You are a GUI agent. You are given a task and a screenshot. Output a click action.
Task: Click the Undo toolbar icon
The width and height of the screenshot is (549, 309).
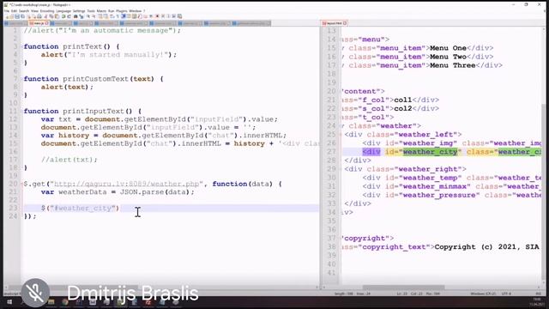(x=63, y=16)
